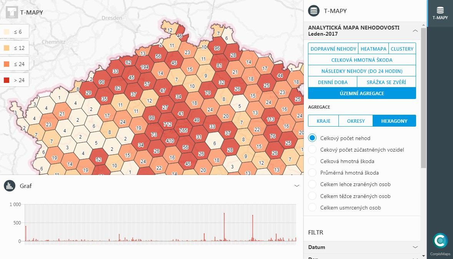The width and height of the screenshot is (453, 259).
Task: Click the Graf bar chart icon
Action: [10, 186]
